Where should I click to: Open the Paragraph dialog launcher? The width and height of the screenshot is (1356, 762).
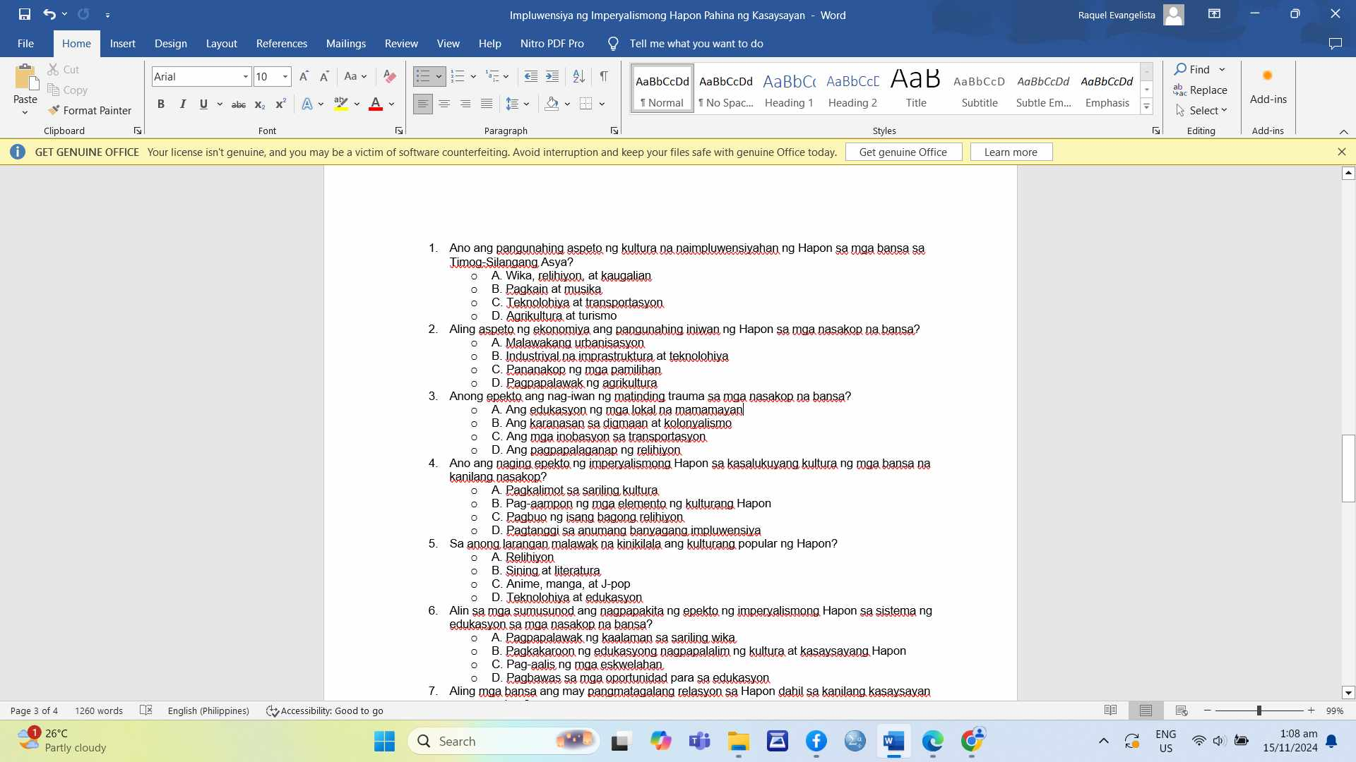point(614,131)
